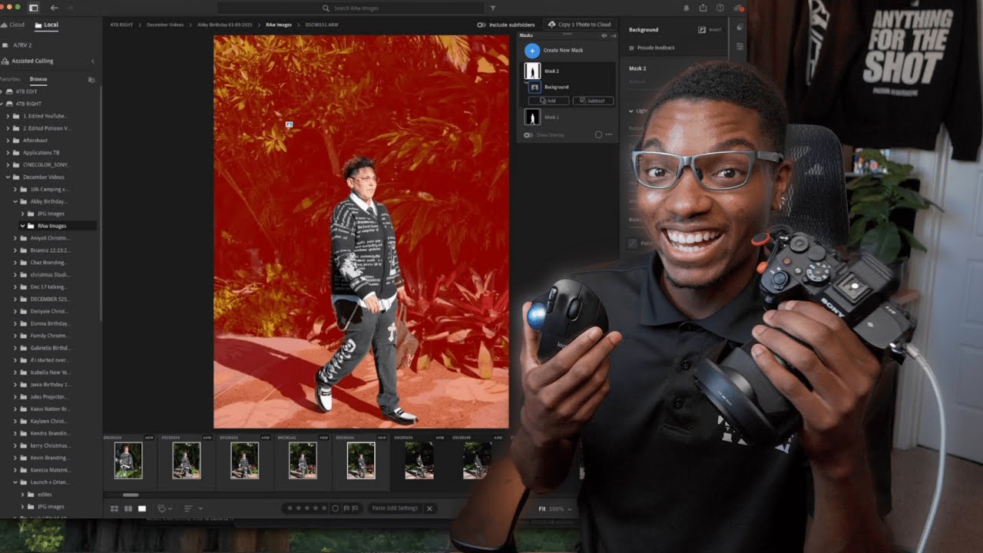Image resolution: width=983 pixels, height=553 pixels.
Task: Switch to square grid view icon
Action: [x=128, y=508]
